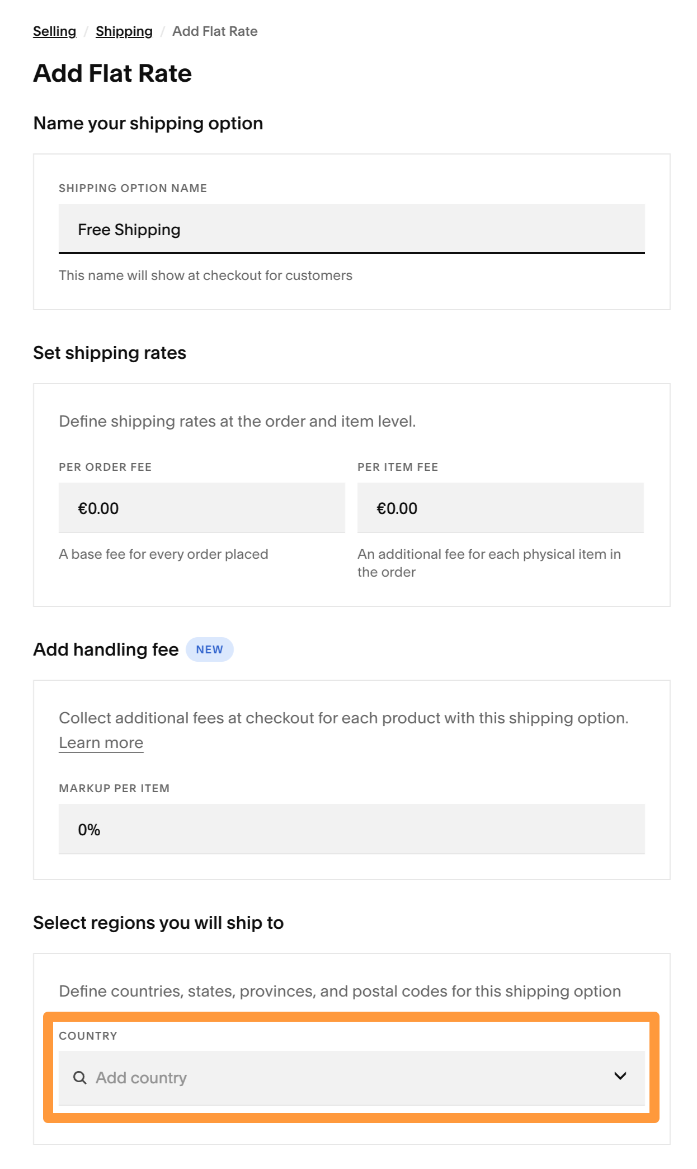
Task: Click the Select regions you will ship to heading
Action: (158, 922)
